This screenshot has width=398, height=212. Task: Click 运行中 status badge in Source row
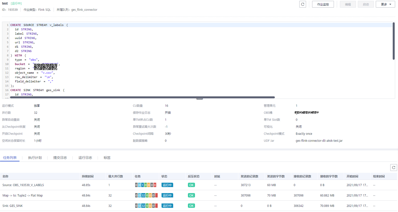[167, 185]
